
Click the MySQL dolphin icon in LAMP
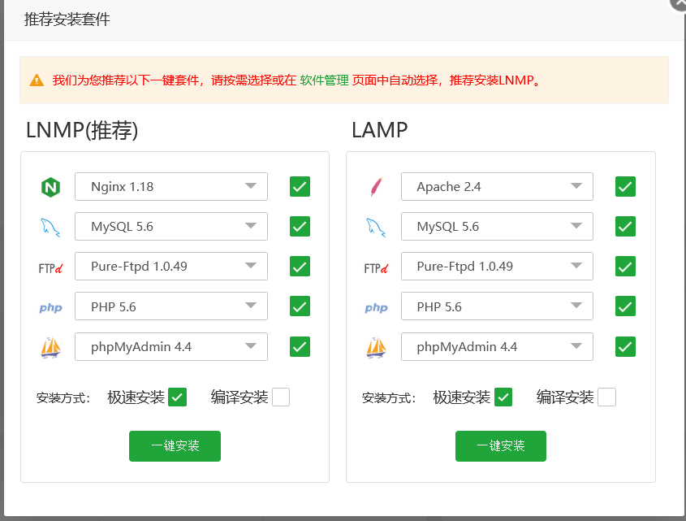(x=376, y=228)
